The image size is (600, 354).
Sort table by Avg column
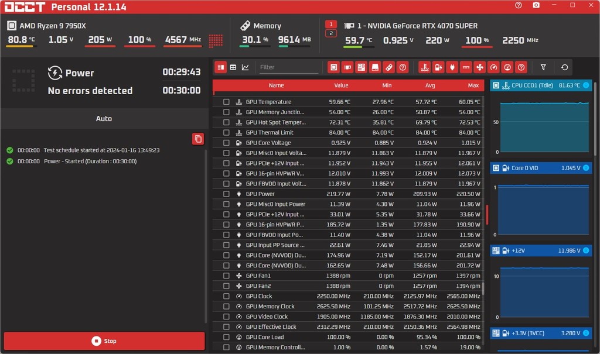430,85
